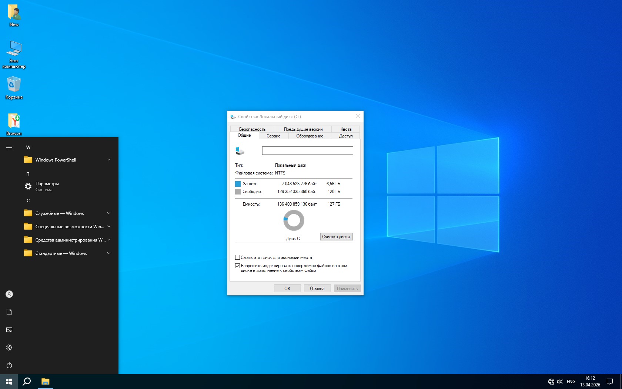Click the power icon in Start menu
Screen dimensions: 622x389
[9, 365]
